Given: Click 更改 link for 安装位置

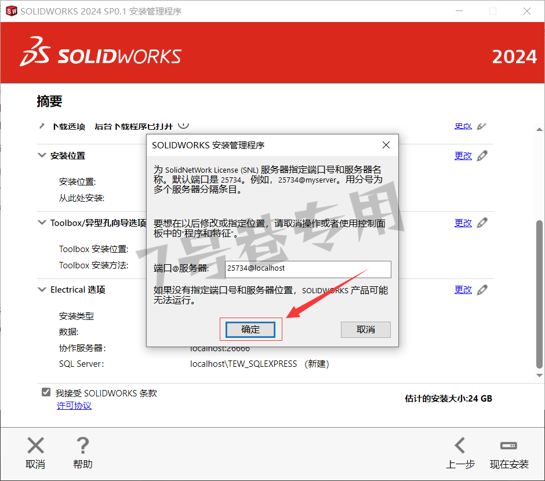Looking at the screenshot, I should 463,155.
